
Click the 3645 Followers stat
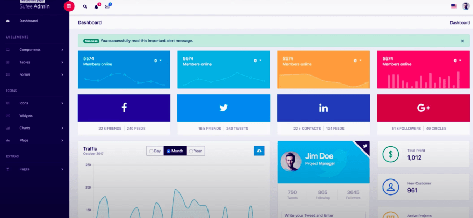pos(353,194)
